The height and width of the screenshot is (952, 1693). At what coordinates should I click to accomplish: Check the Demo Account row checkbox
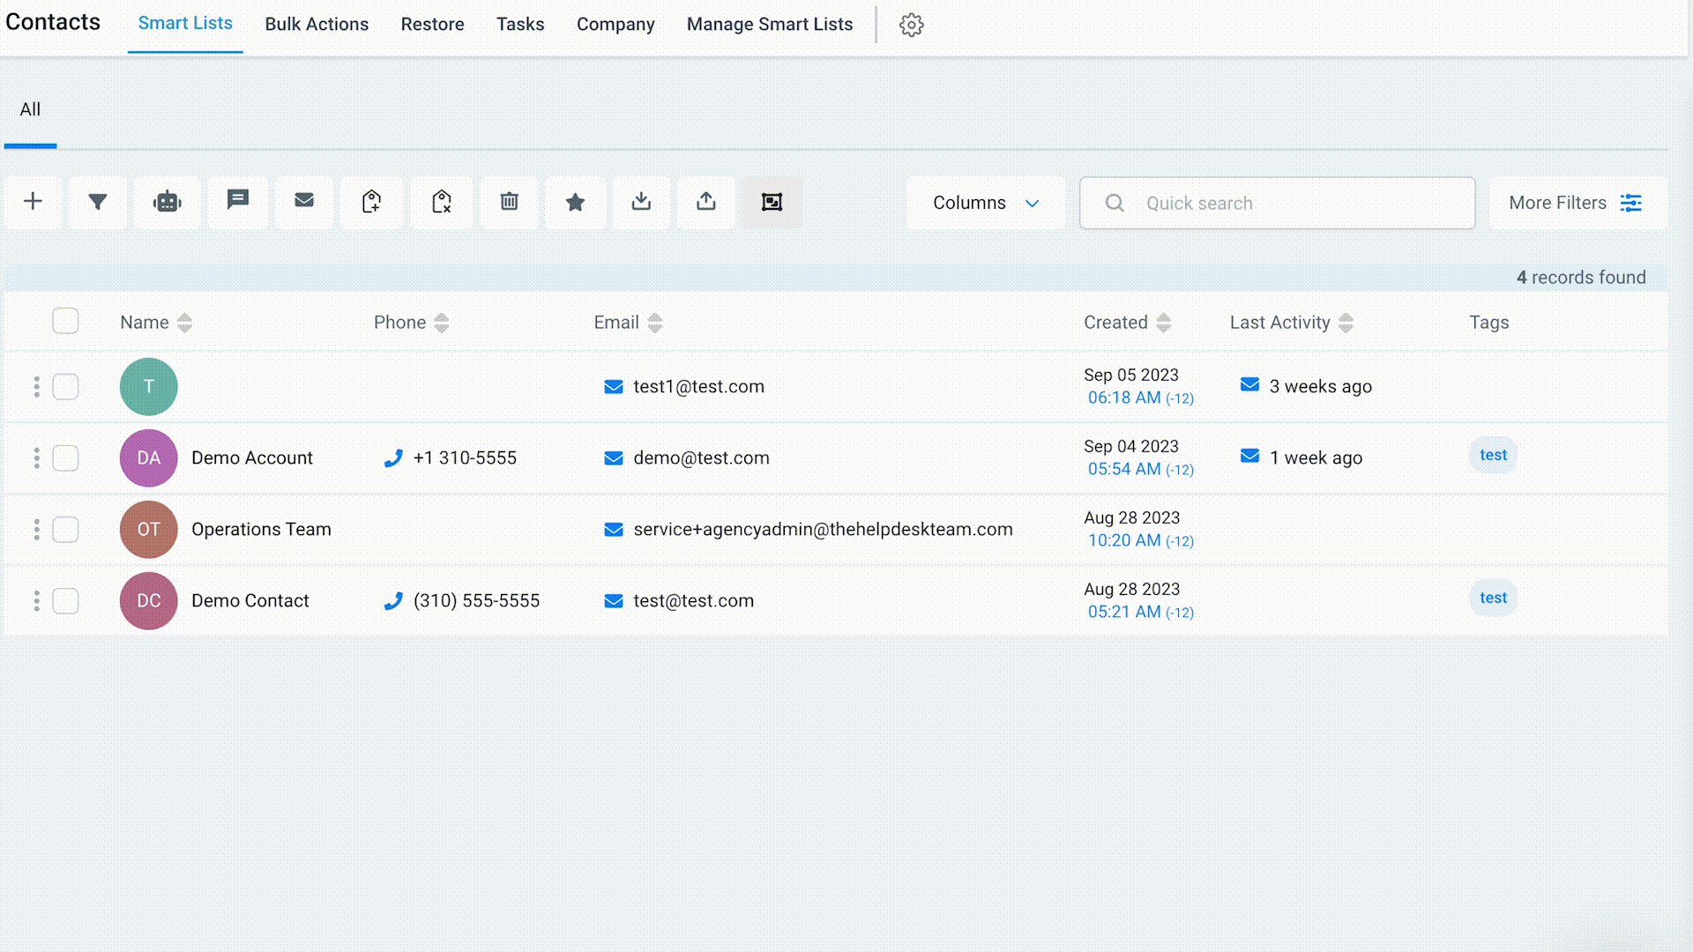pos(65,458)
